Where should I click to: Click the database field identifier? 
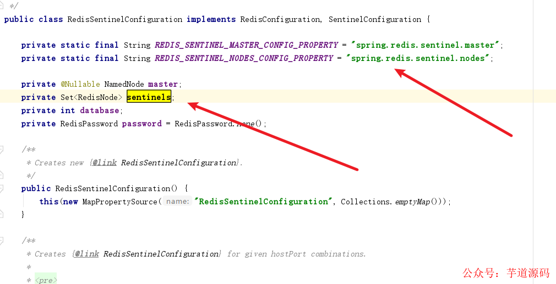click(100, 110)
